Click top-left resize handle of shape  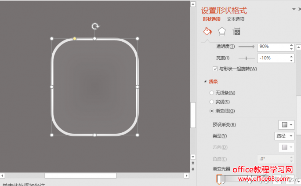pyautogui.click(x=52, y=39)
